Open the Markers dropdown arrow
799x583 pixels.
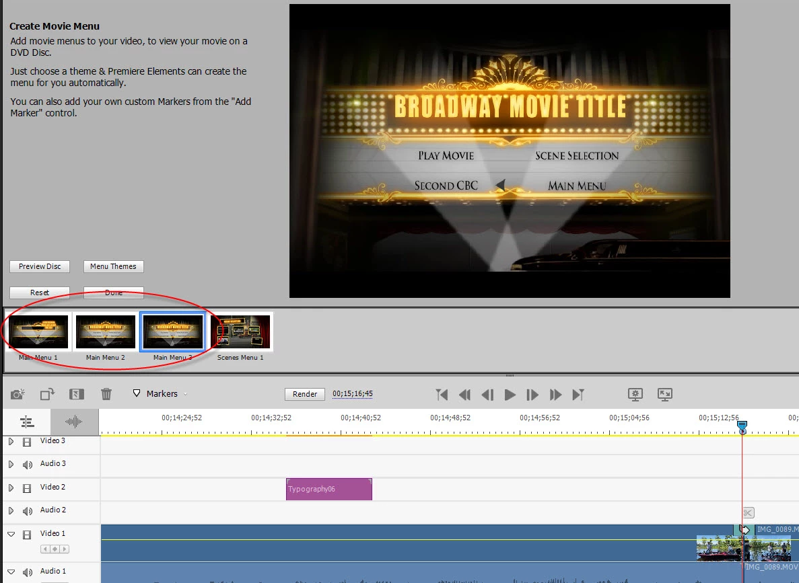186,393
